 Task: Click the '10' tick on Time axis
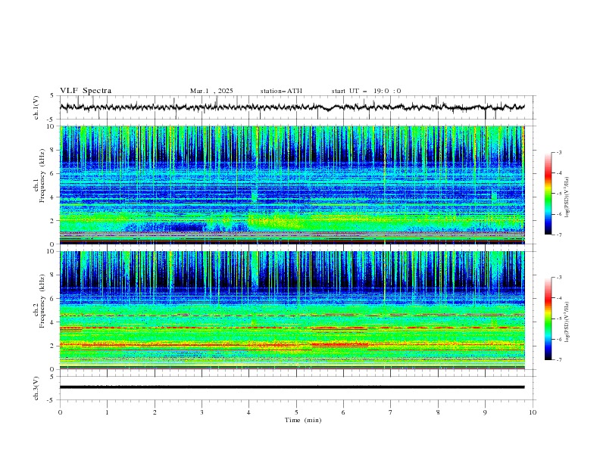point(533,412)
